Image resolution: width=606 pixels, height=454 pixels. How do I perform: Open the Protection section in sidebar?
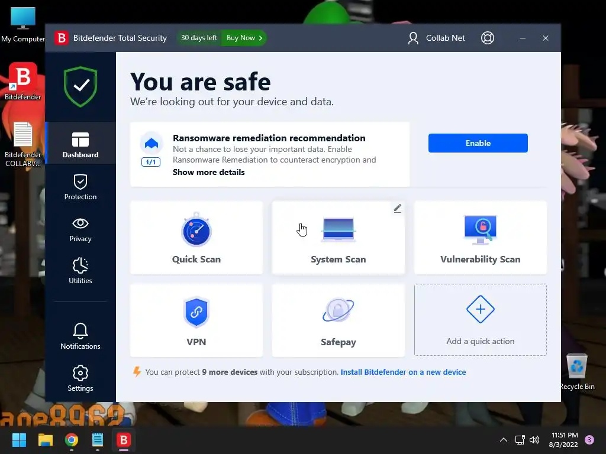pos(80,187)
